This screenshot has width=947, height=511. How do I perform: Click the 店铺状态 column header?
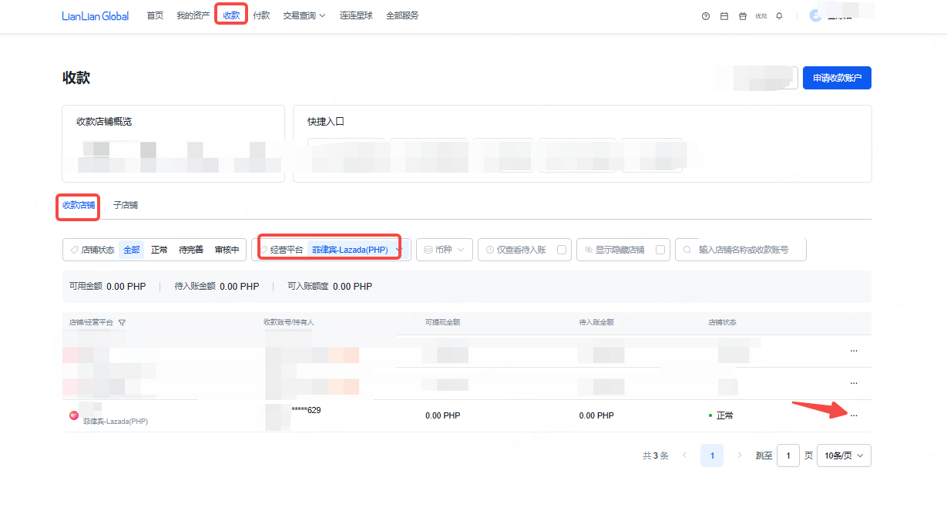[x=722, y=322]
